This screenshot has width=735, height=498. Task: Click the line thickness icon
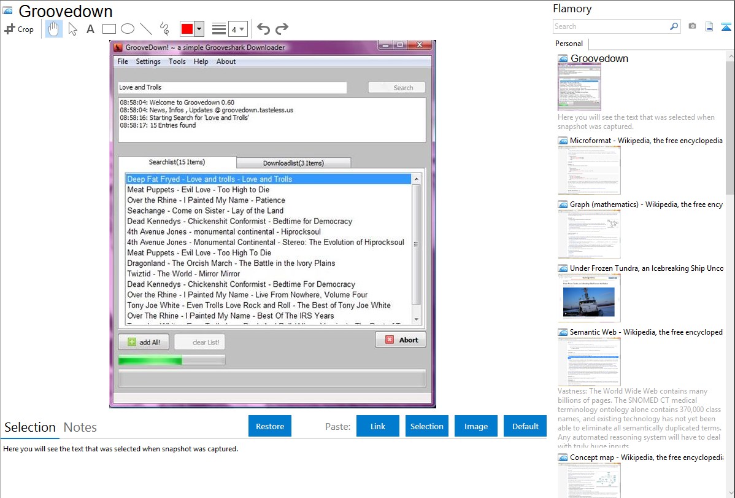(218, 29)
